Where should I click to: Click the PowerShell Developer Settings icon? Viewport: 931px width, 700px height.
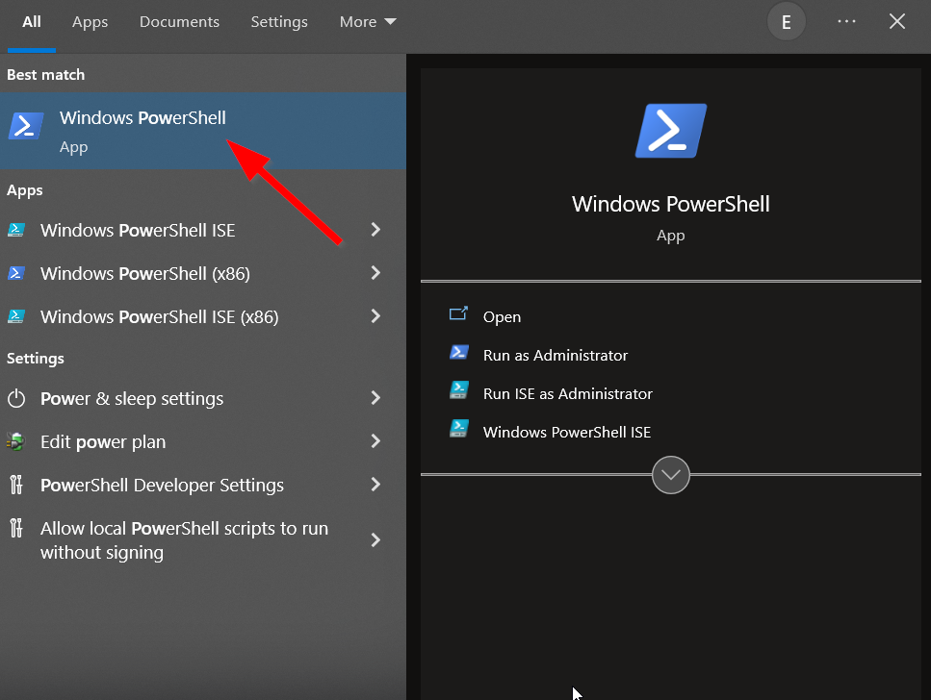[x=16, y=485]
